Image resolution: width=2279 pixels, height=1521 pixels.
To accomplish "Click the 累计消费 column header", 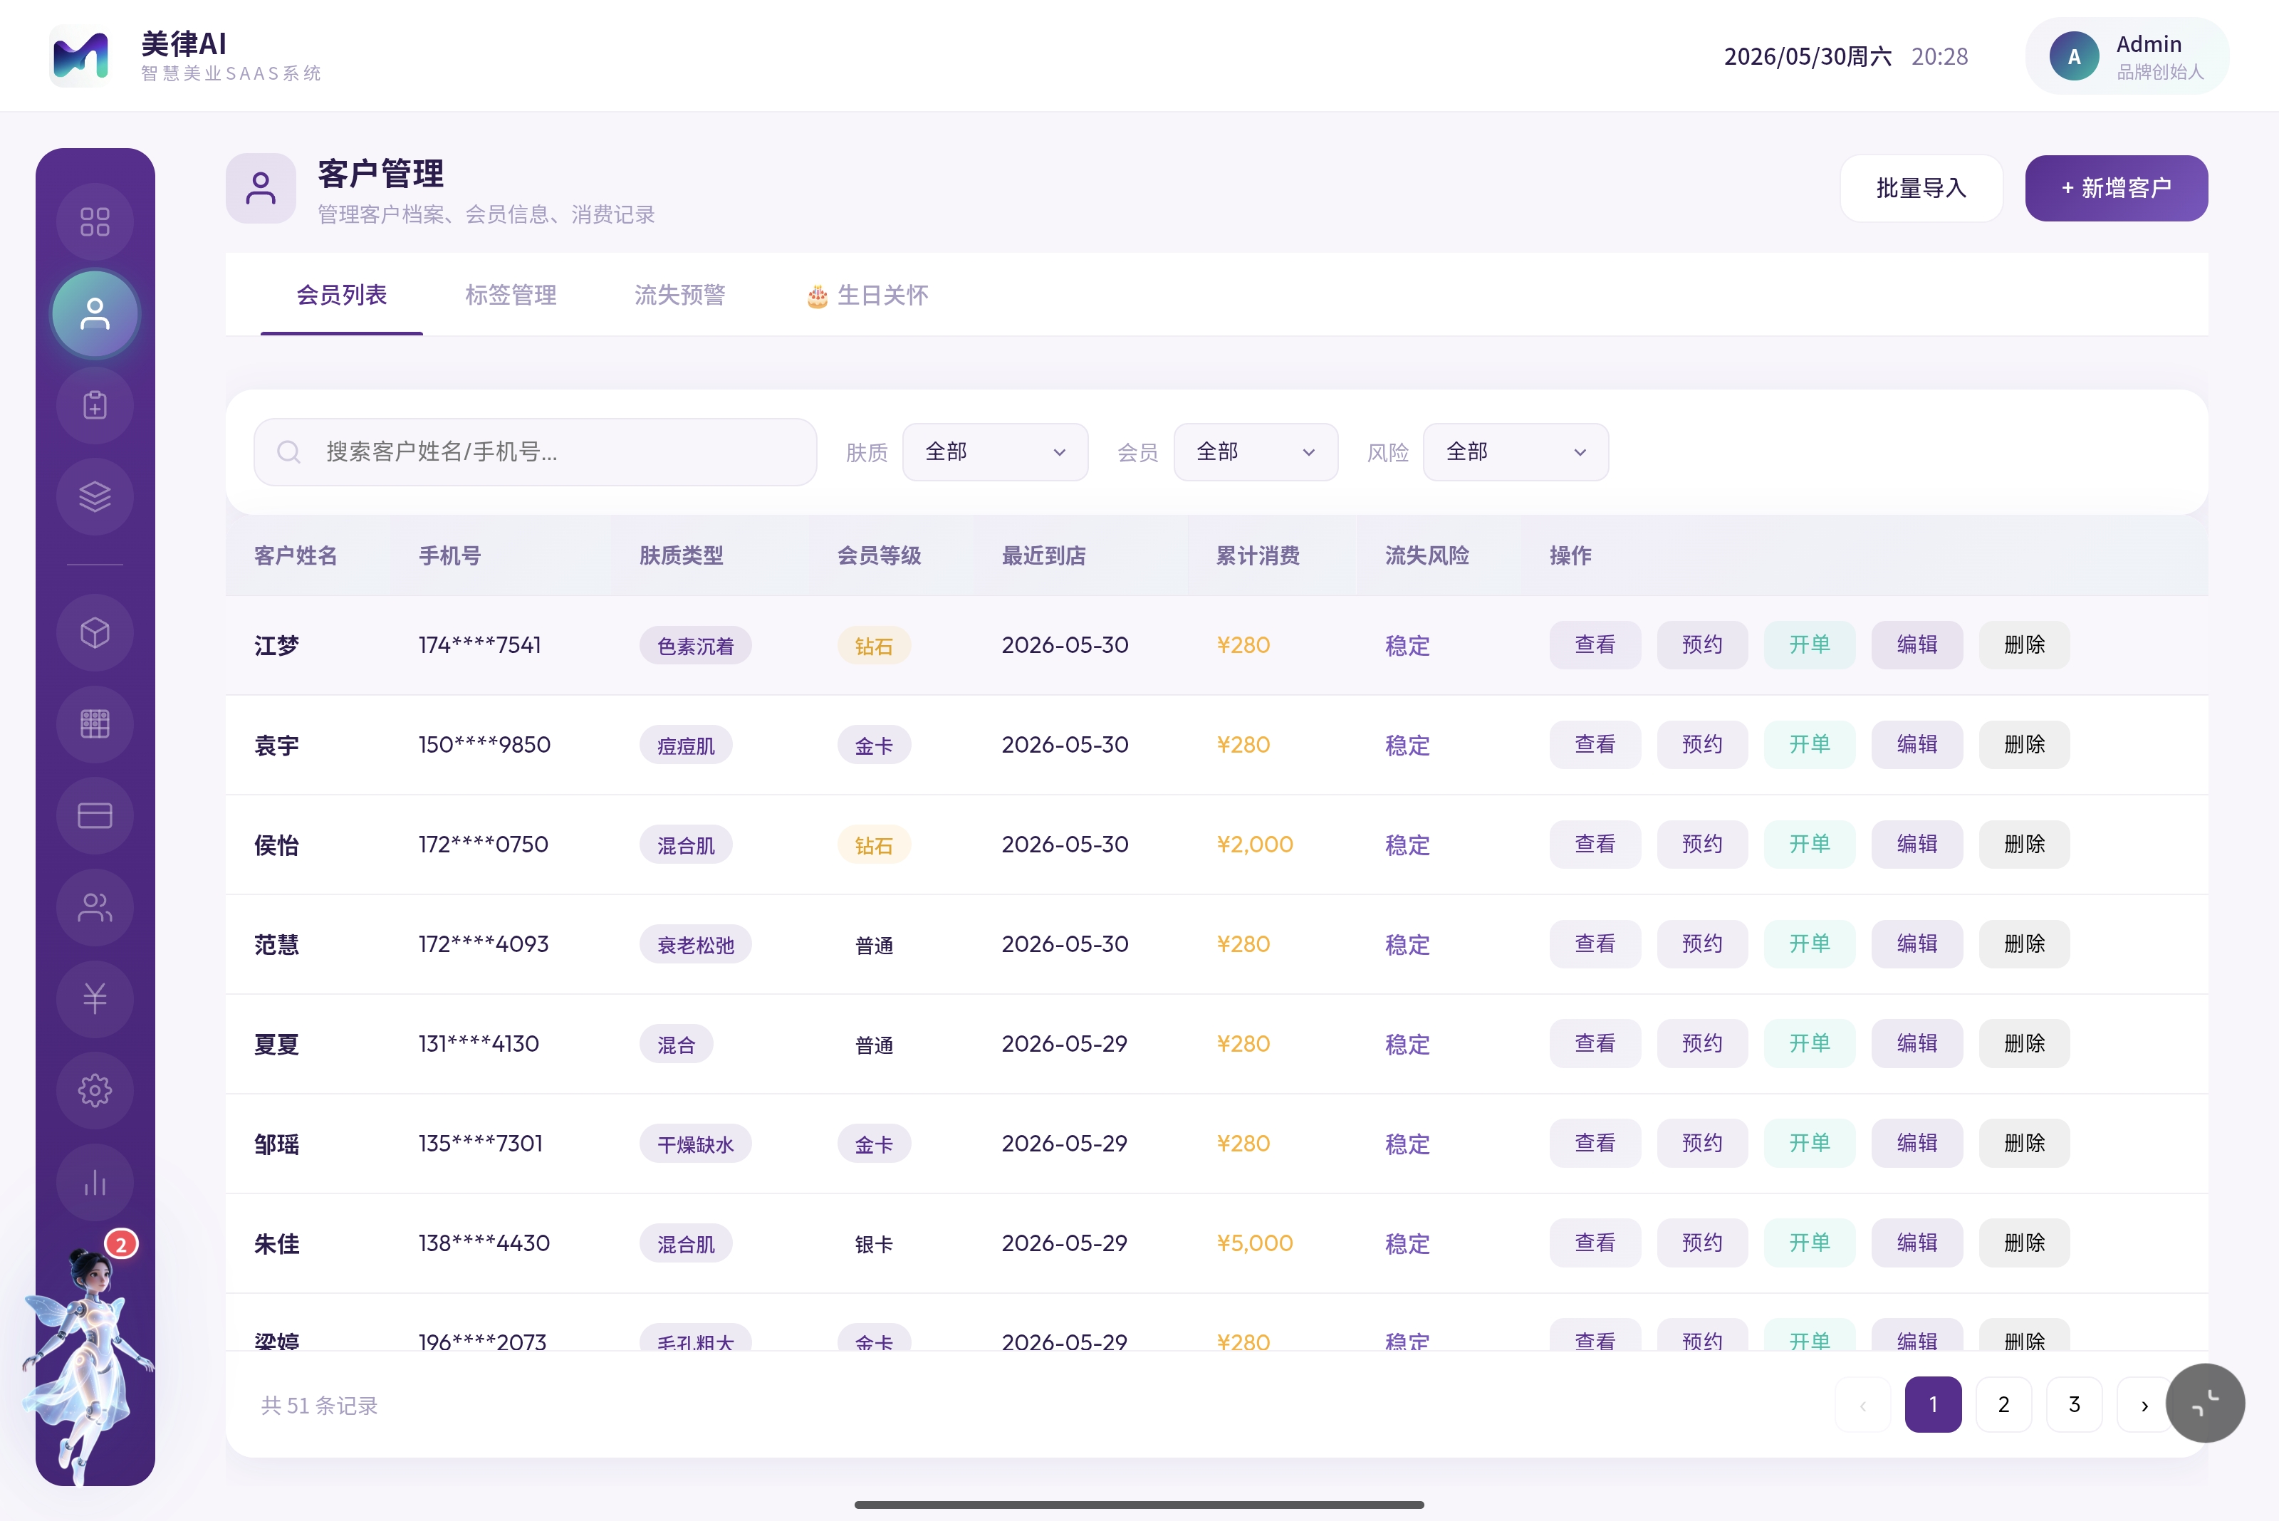I will pyautogui.click(x=1258, y=556).
